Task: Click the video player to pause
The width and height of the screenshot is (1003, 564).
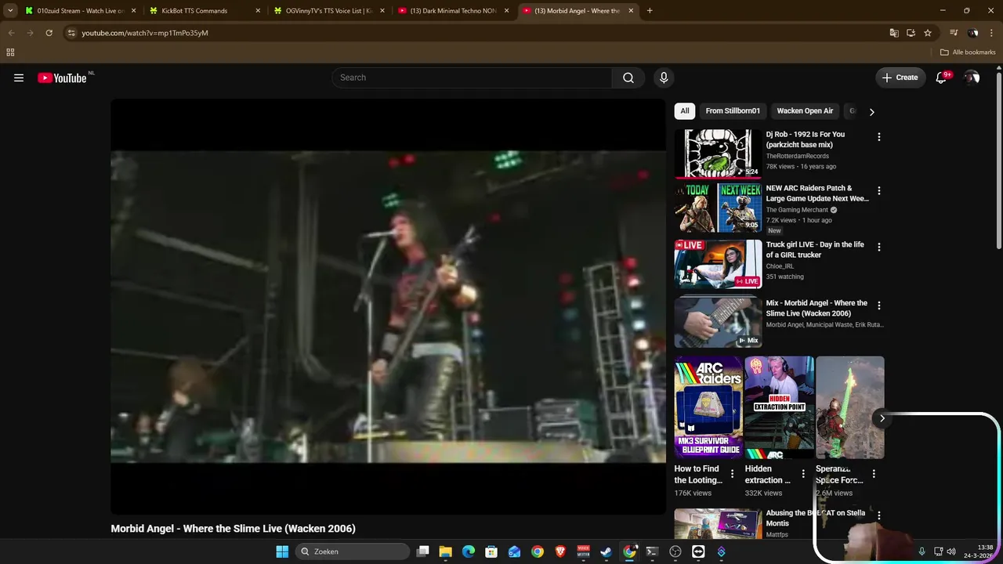Action: coord(388,306)
